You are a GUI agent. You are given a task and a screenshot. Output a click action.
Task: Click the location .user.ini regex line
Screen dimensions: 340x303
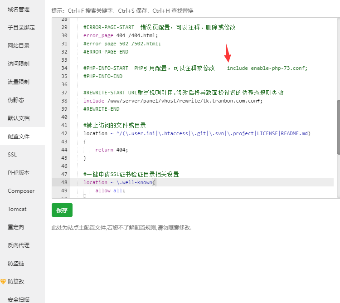pyautogui.click(x=197, y=133)
